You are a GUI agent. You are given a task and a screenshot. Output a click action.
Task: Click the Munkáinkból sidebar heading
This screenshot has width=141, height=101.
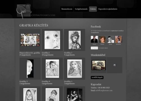click(98, 55)
